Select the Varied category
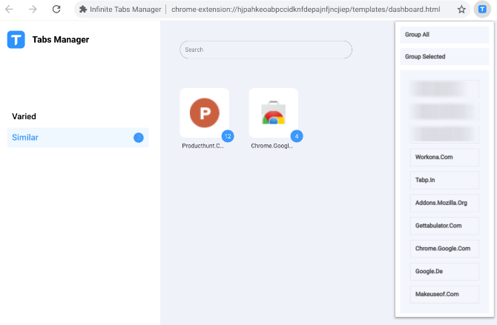The image size is (497, 325). 24,116
